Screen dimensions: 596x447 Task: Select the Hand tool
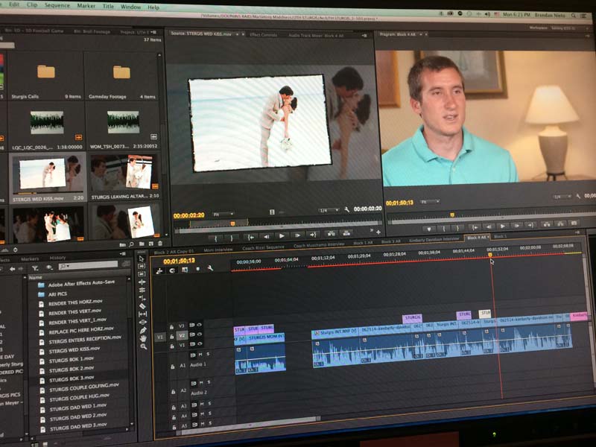coord(143,338)
